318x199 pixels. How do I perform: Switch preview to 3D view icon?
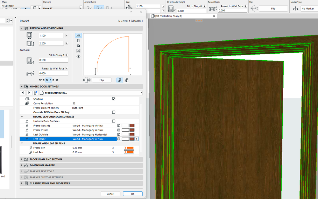(x=78, y=46)
